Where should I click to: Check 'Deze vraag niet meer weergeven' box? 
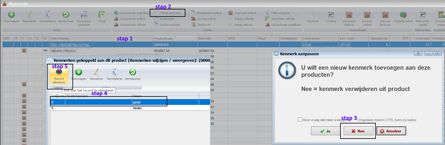point(300,120)
